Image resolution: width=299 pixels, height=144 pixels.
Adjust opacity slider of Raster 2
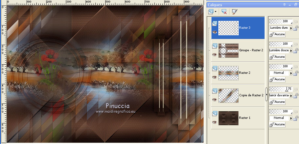281,66
